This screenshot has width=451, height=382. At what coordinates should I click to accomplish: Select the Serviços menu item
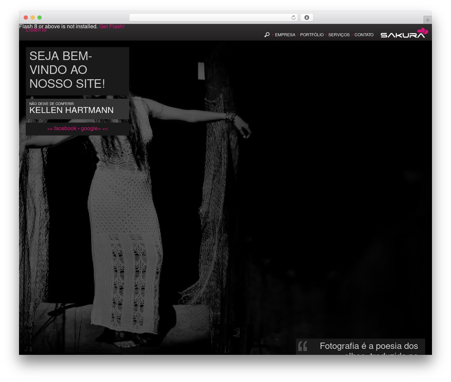coord(339,35)
